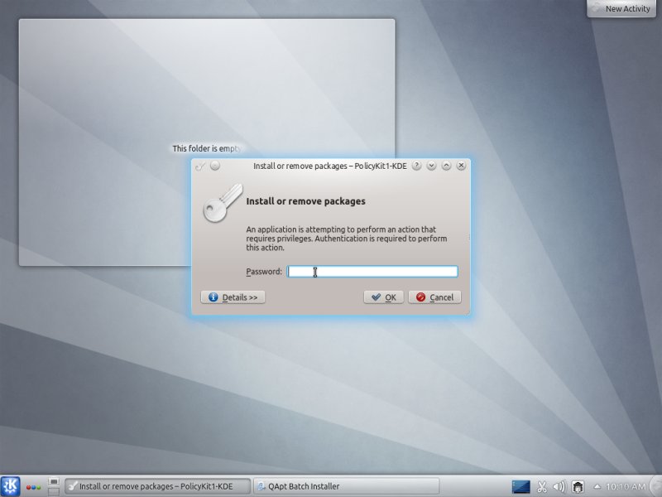
Task: Minimize the PolicyKit1-KDE dialog
Action: (x=431, y=166)
